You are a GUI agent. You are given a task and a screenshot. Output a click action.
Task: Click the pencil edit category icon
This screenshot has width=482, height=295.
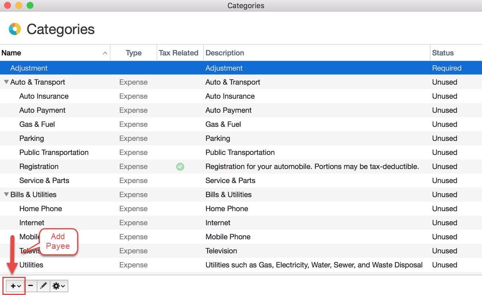tap(43, 286)
